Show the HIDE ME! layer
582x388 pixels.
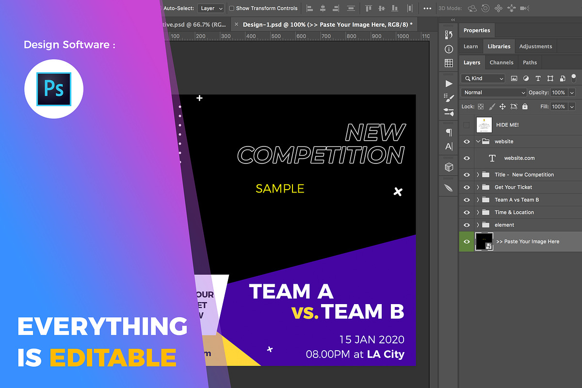pos(467,125)
